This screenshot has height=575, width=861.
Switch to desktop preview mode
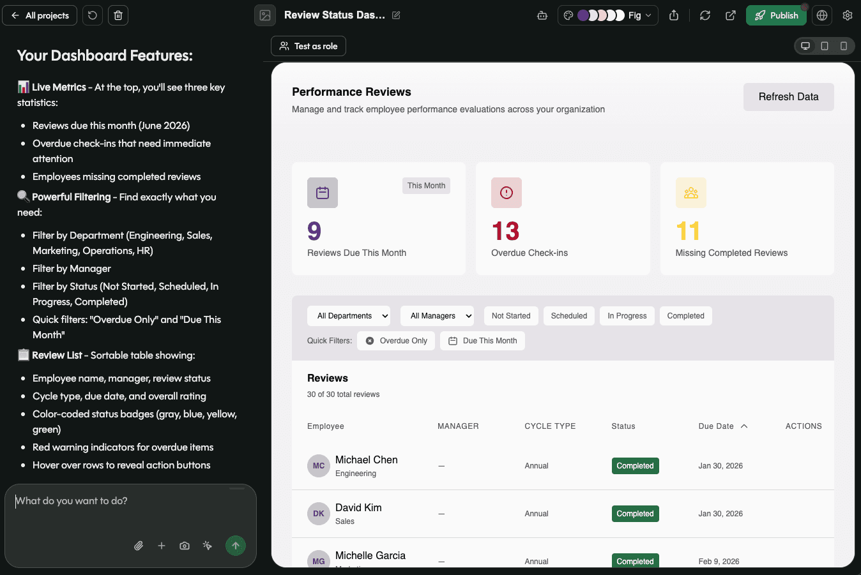(x=805, y=46)
